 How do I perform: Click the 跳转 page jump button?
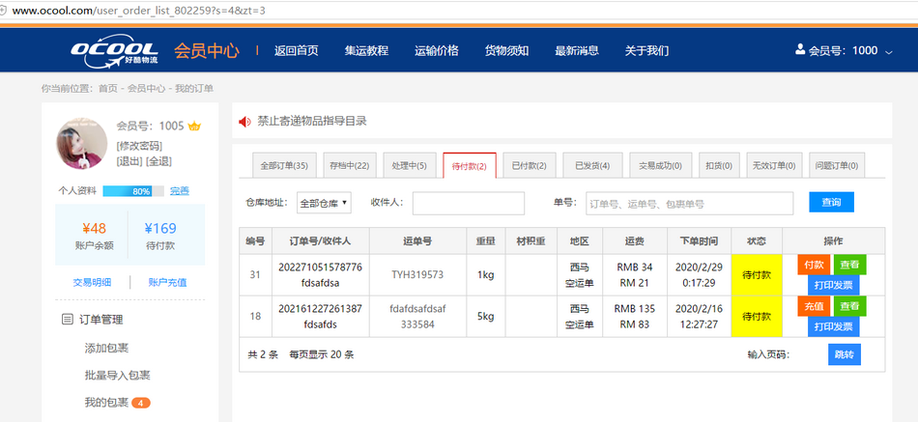coord(844,354)
